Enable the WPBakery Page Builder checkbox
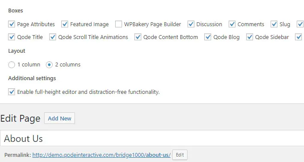Image resolution: width=304 pixels, height=162 pixels. 119,24
